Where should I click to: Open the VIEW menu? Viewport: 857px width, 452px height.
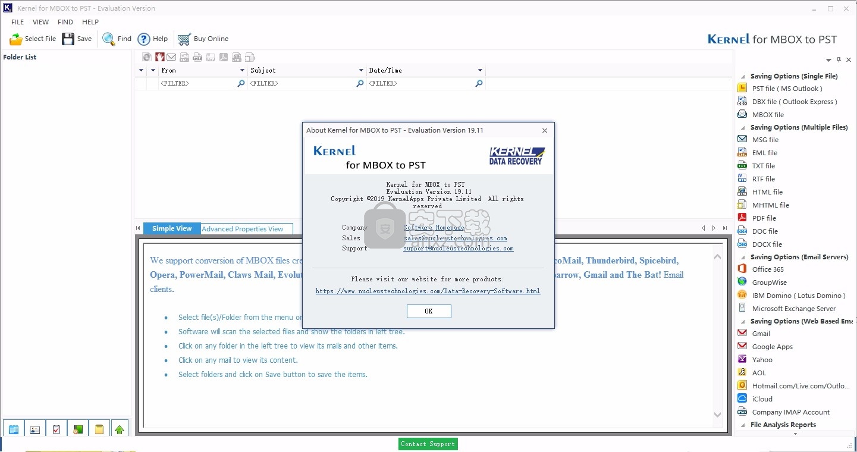(x=41, y=22)
